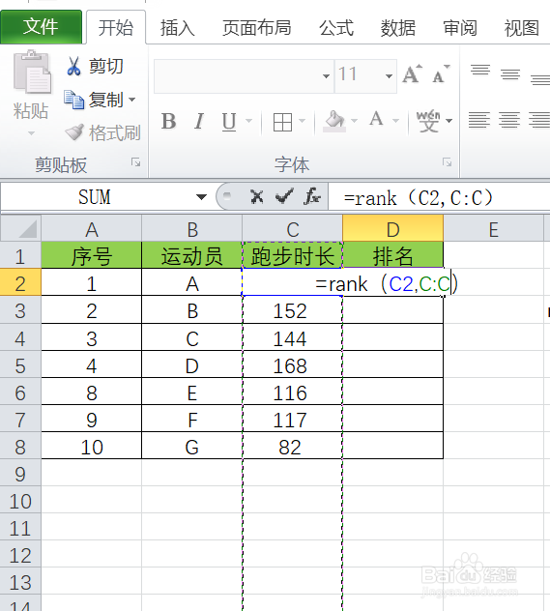Image resolution: width=550 pixels, height=611 pixels.
Task: Switch to the 视图 (View) tab
Action: click(x=522, y=28)
